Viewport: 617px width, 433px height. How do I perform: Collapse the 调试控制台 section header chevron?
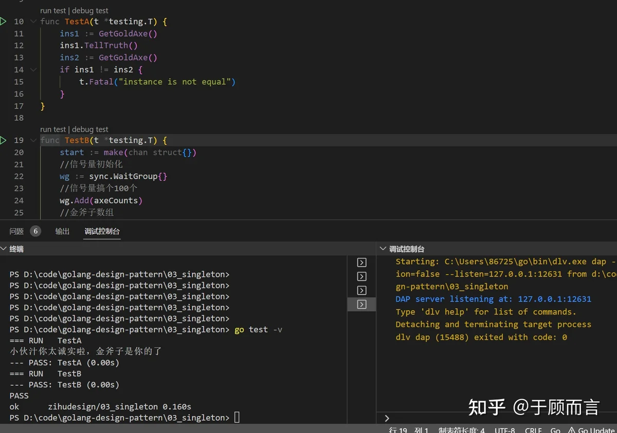382,249
